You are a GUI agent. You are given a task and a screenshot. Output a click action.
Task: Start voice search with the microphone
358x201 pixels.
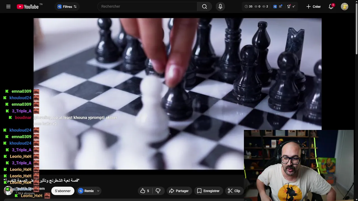tap(220, 6)
